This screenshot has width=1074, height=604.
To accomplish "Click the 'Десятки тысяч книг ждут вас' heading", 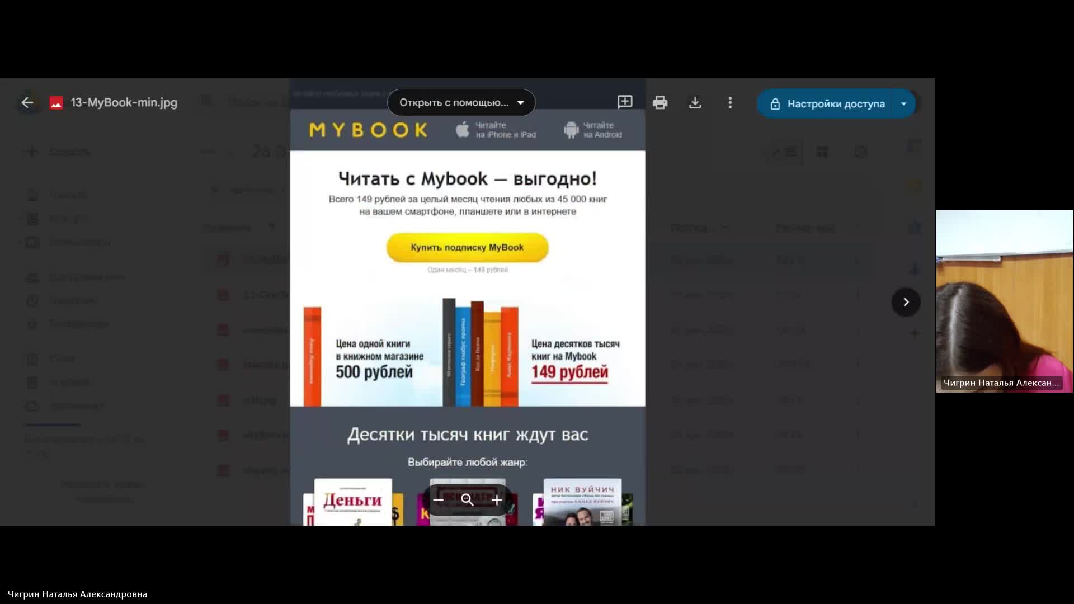I will click(468, 435).
